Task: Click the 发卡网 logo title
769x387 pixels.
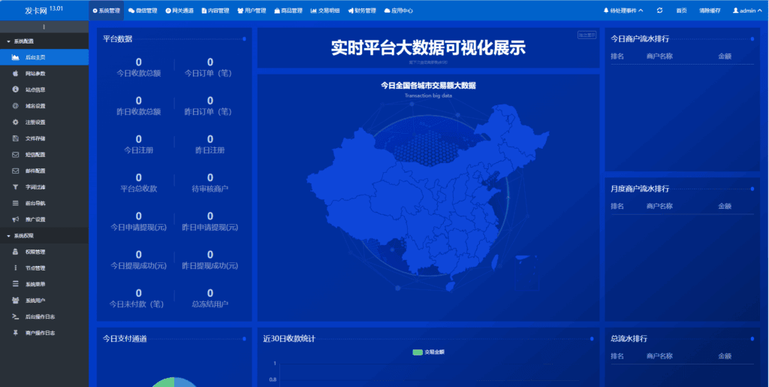Action: pyautogui.click(x=44, y=11)
